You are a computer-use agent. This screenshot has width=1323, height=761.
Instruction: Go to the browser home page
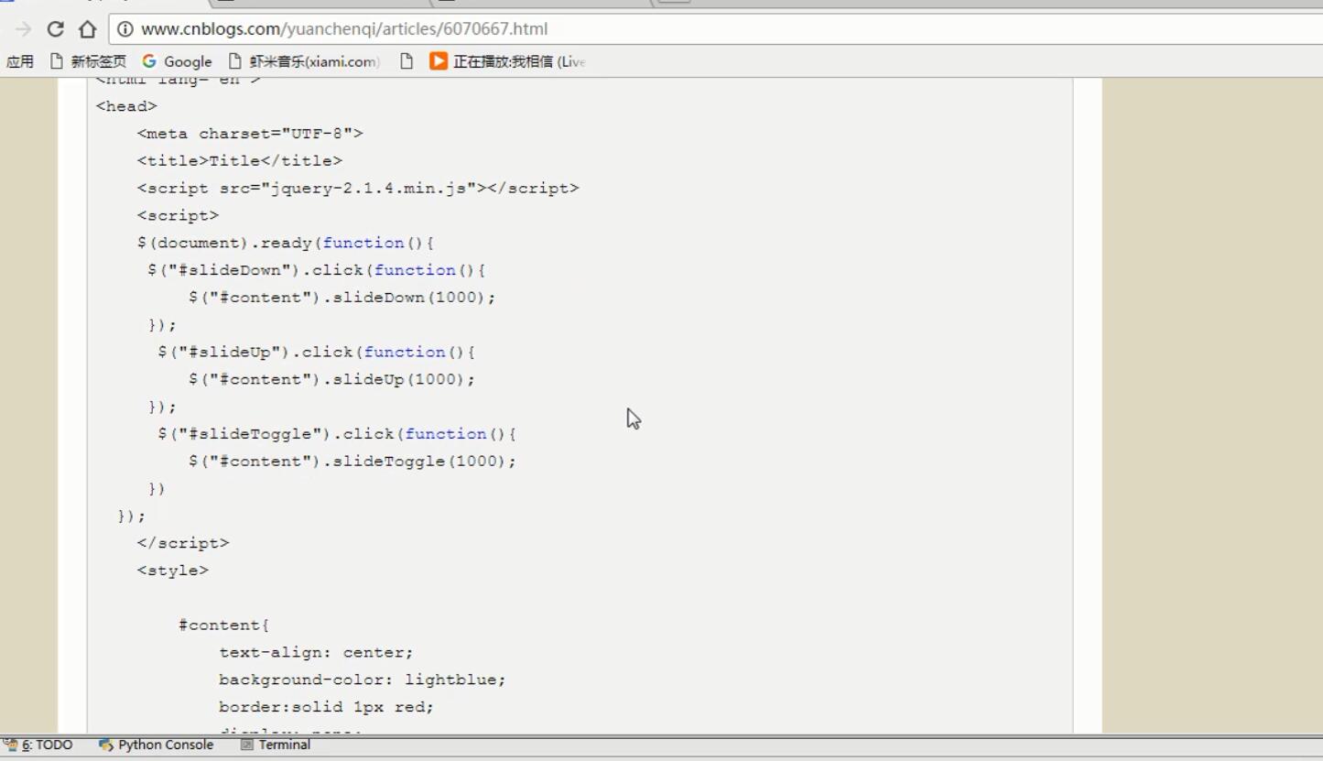[x=87, y=29]
